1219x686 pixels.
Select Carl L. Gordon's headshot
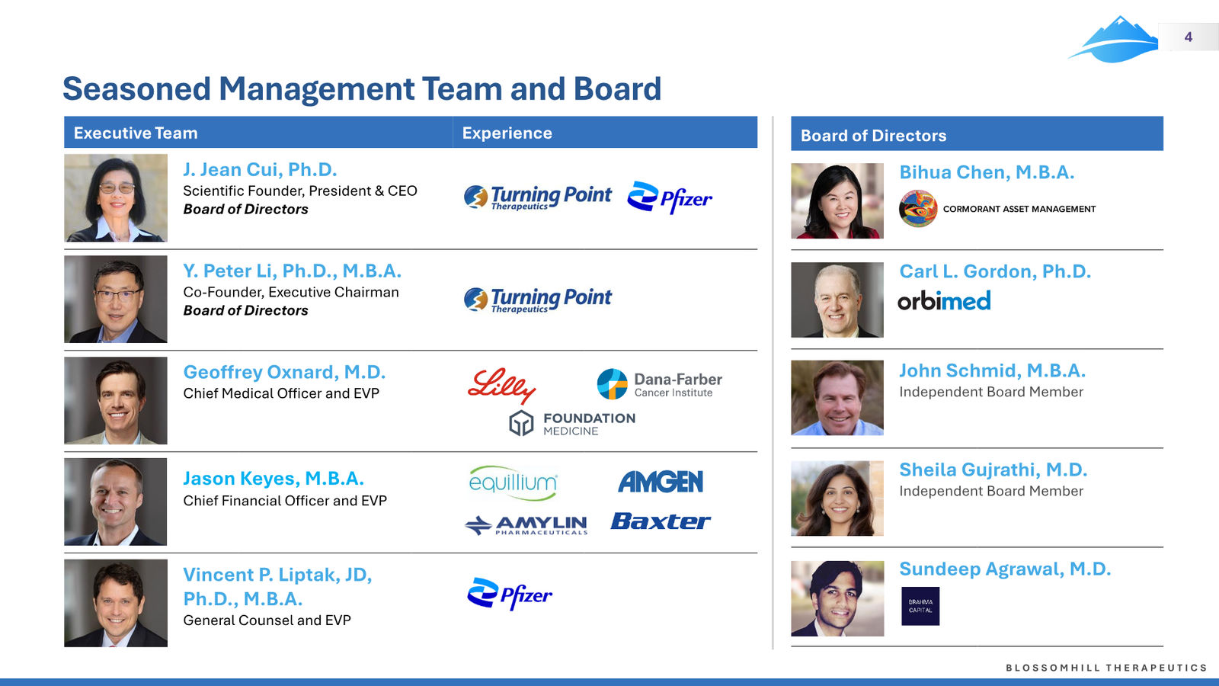pos(837,300)
